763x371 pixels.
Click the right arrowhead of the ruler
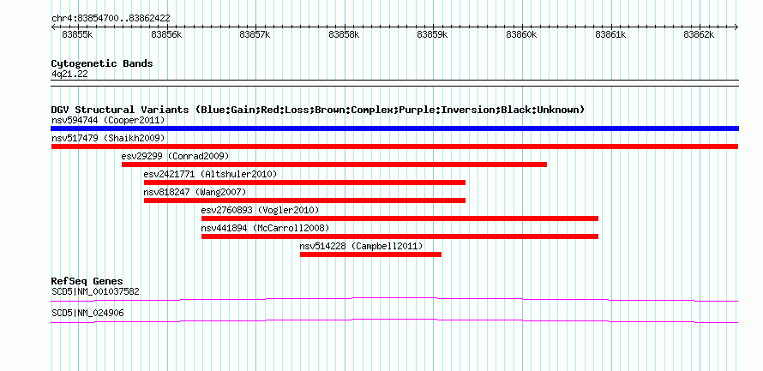pos(736,27)
